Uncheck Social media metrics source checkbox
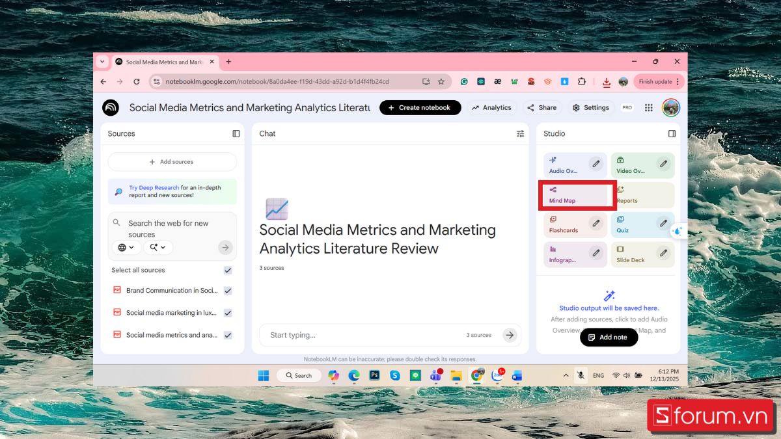781x439 pixels. click(228, 335)
